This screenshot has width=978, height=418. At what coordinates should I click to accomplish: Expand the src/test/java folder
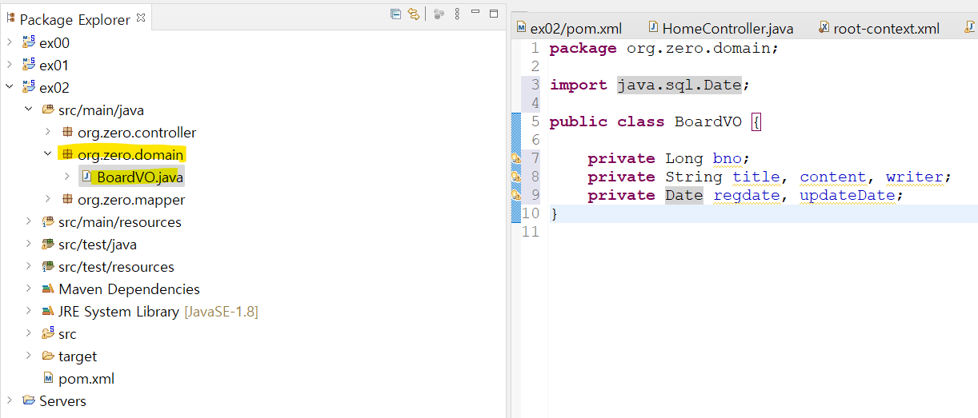pyautogui.click(x=29, y=244)
